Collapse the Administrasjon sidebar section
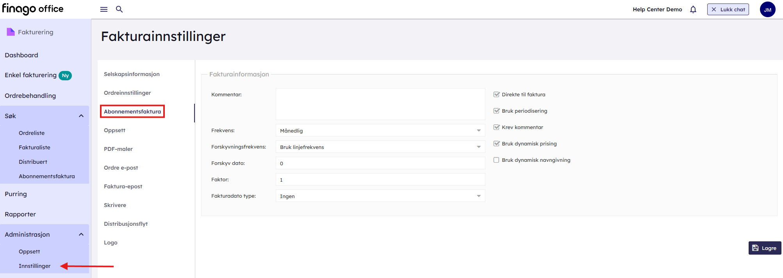This screenshot has width=783, height=278. pyautogui.click(x=81, y=235)
